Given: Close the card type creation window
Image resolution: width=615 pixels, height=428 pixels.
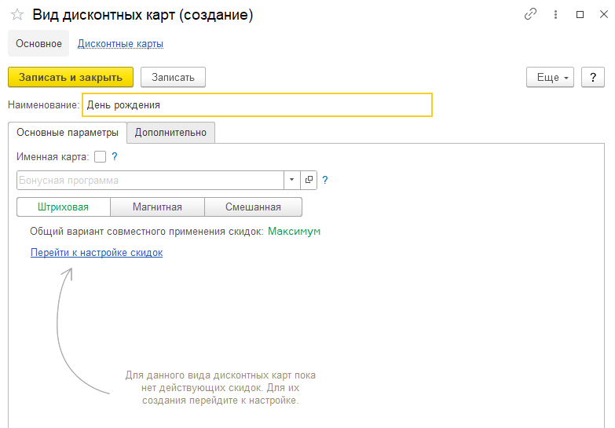Looking at the screenshot, I should (604, 14).
